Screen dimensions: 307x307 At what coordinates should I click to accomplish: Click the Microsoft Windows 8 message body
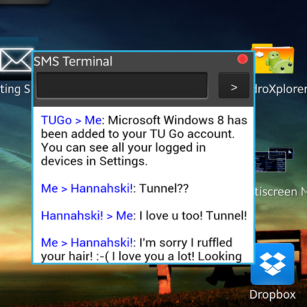click(144, 140)
